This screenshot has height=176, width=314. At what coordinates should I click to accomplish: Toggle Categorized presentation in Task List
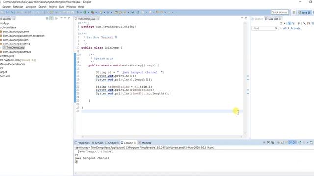tap(289, 23)
